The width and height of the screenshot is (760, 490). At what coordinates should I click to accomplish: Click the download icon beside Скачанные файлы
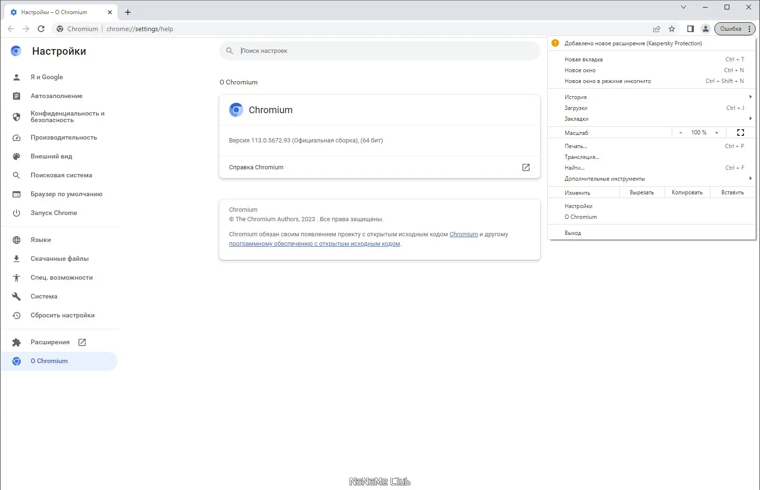click(x=17, y=258)
